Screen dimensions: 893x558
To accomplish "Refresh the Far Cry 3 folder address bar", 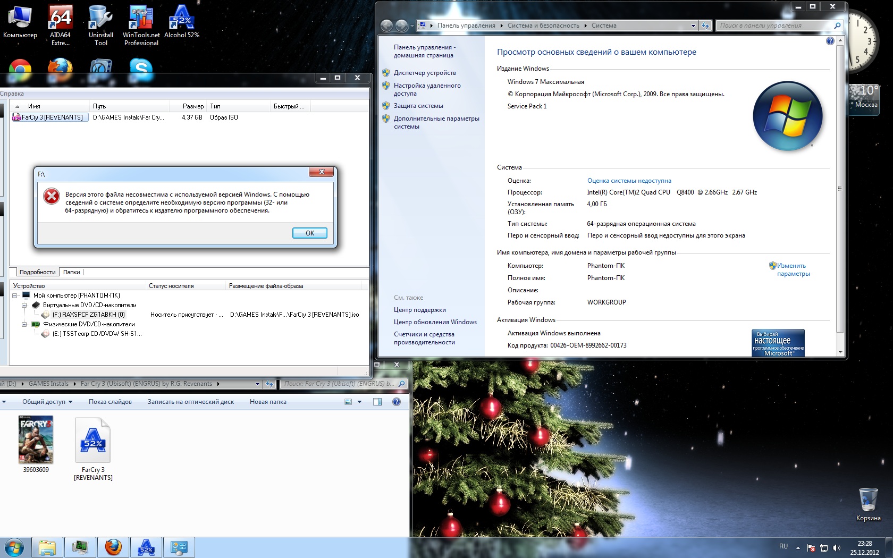I will pyautogui.click(x=269, y=384).
